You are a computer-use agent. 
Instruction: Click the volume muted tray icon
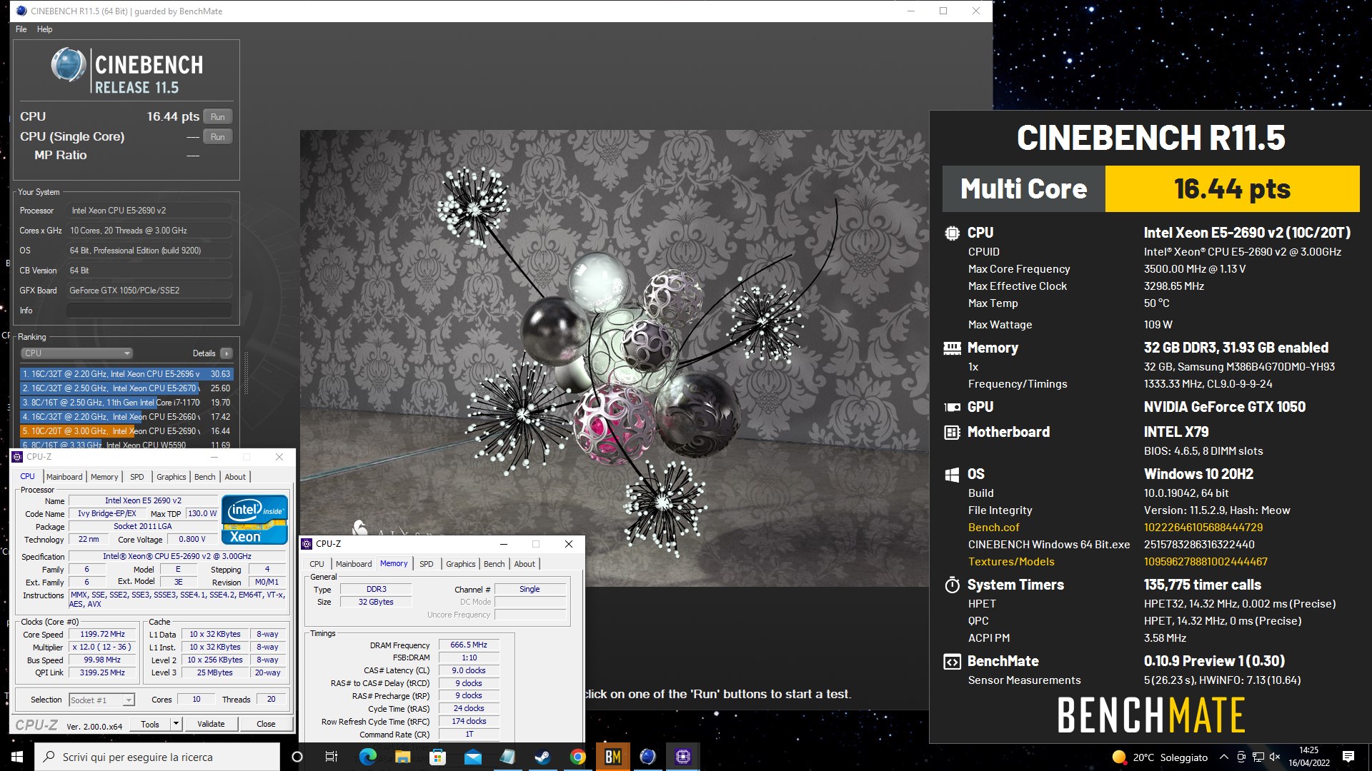[1275, 757]
